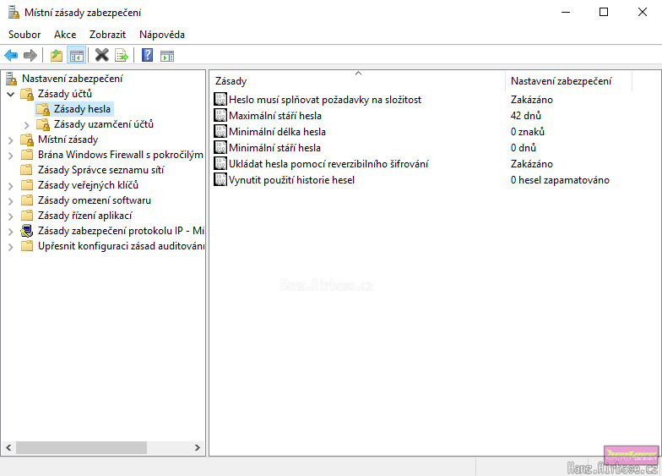This screenshot has height=476, width=662.
Task: Click the policy icon for Minimální délka hesla
Action: pyautogui.click(x=220, y=132)
